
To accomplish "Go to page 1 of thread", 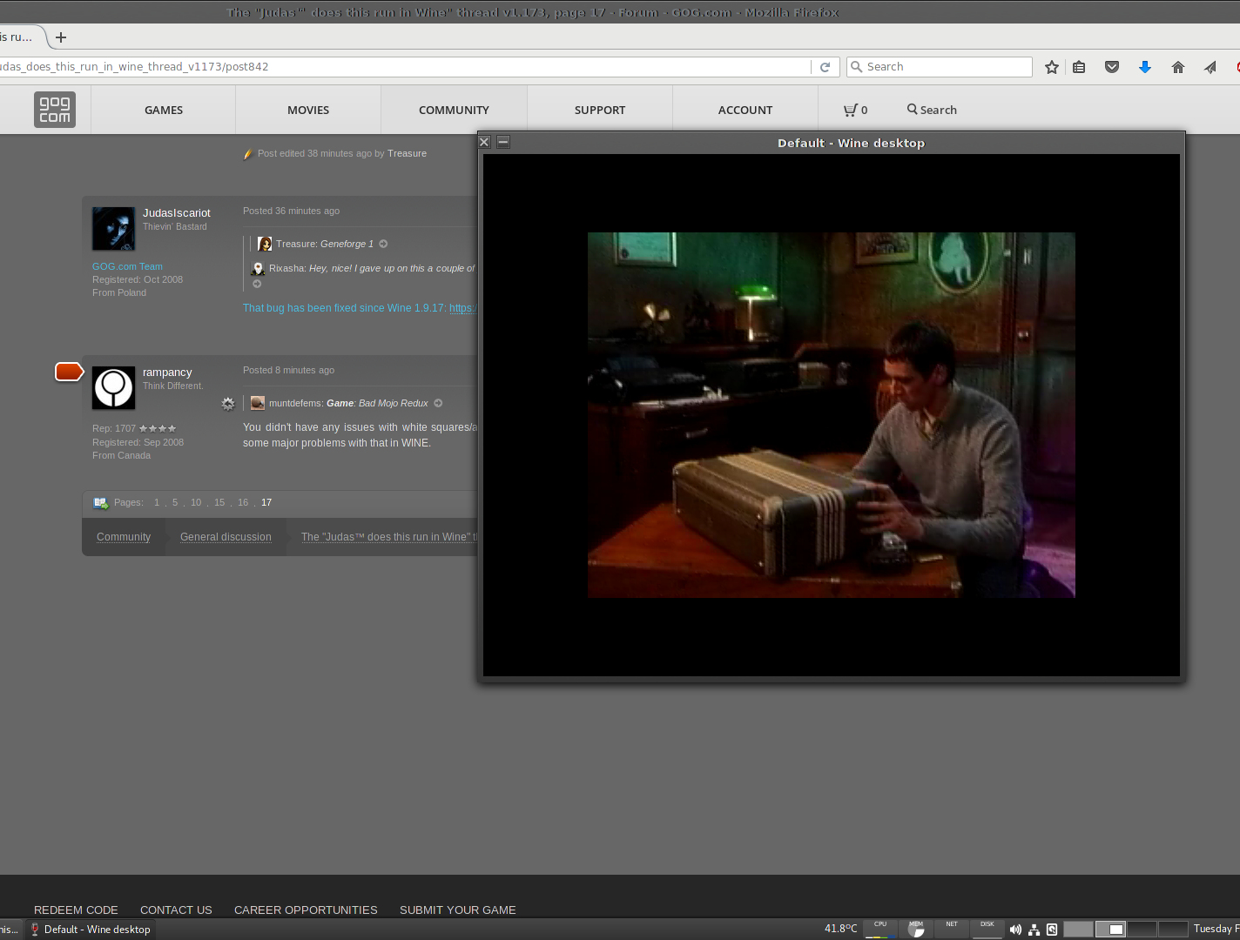I will click(157, 503).
